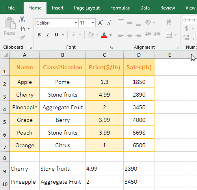This screenshot has width=197, height=190.
Task: Click Align Left icon
Action: click(x=121, y=35)
